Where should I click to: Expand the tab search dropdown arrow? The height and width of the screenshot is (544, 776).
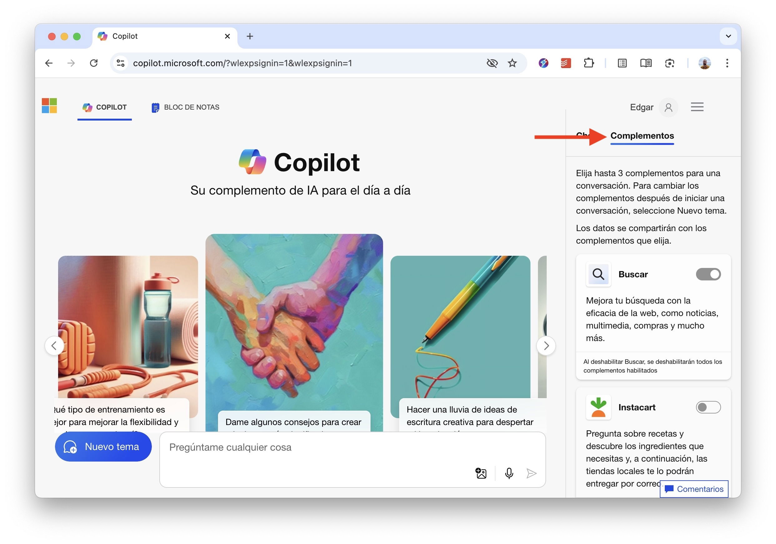tap(728, 36)
